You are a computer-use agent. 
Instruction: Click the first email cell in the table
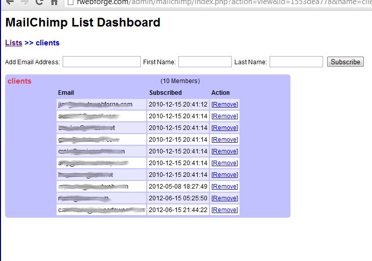tap(101, 105)
